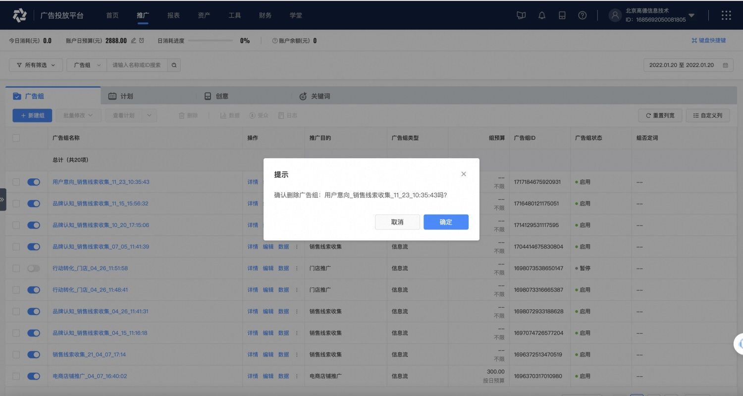
Task: Click the 日志 log toolbar item
Action: pyautogui.click(x=288, y=115)
